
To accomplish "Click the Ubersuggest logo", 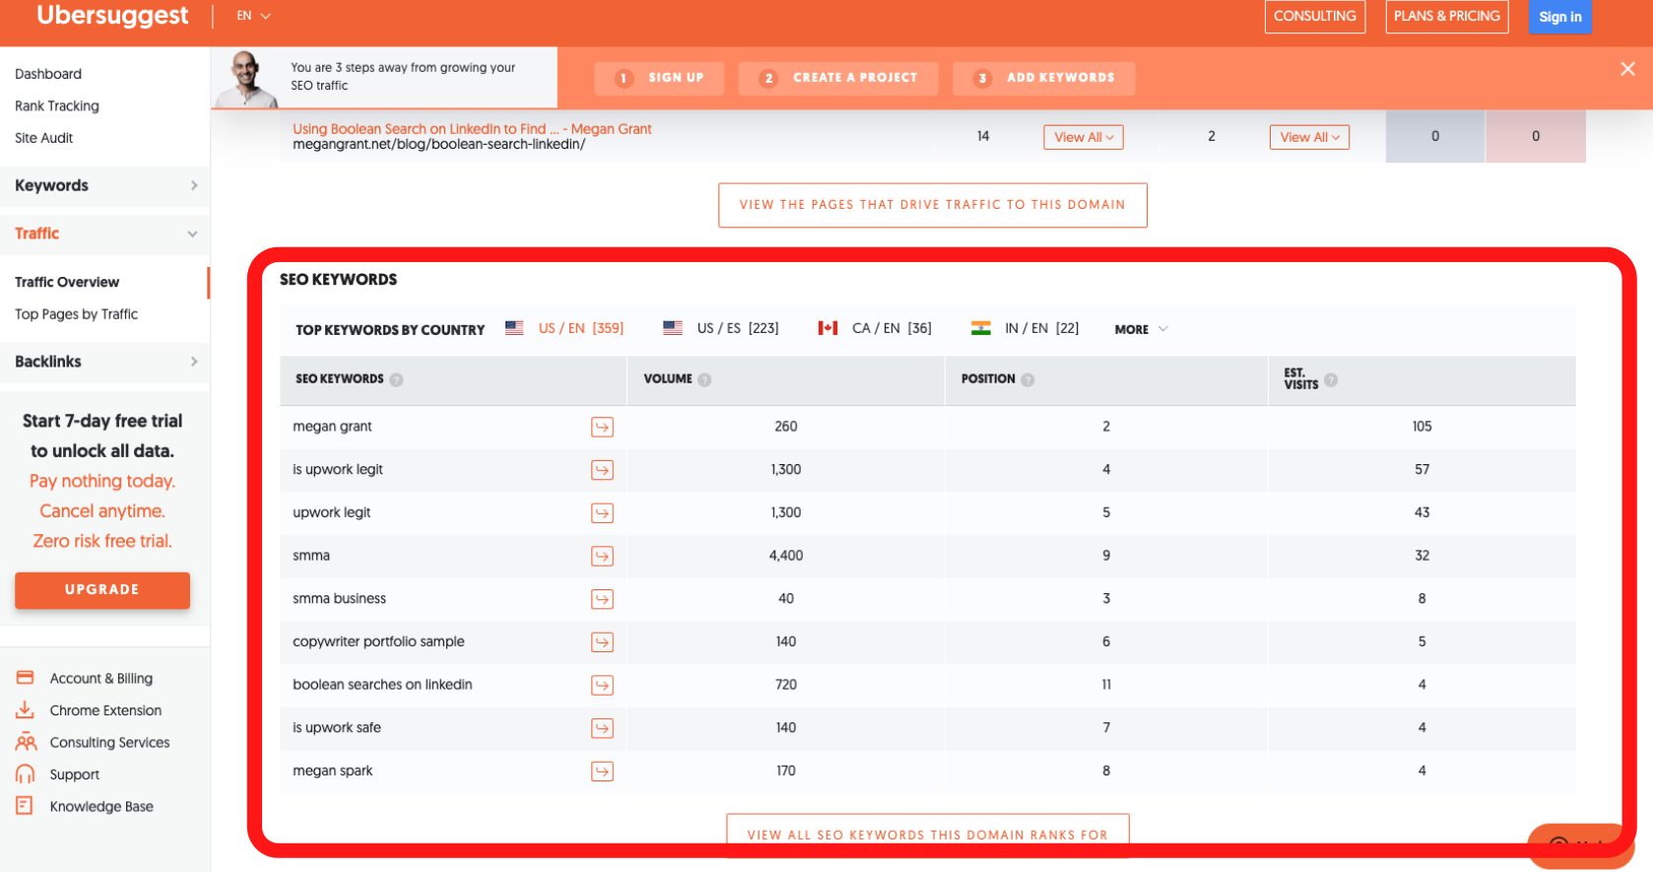I will point(112,16).
